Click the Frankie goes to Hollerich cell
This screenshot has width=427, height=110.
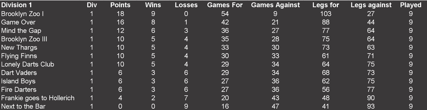point(38,98)
